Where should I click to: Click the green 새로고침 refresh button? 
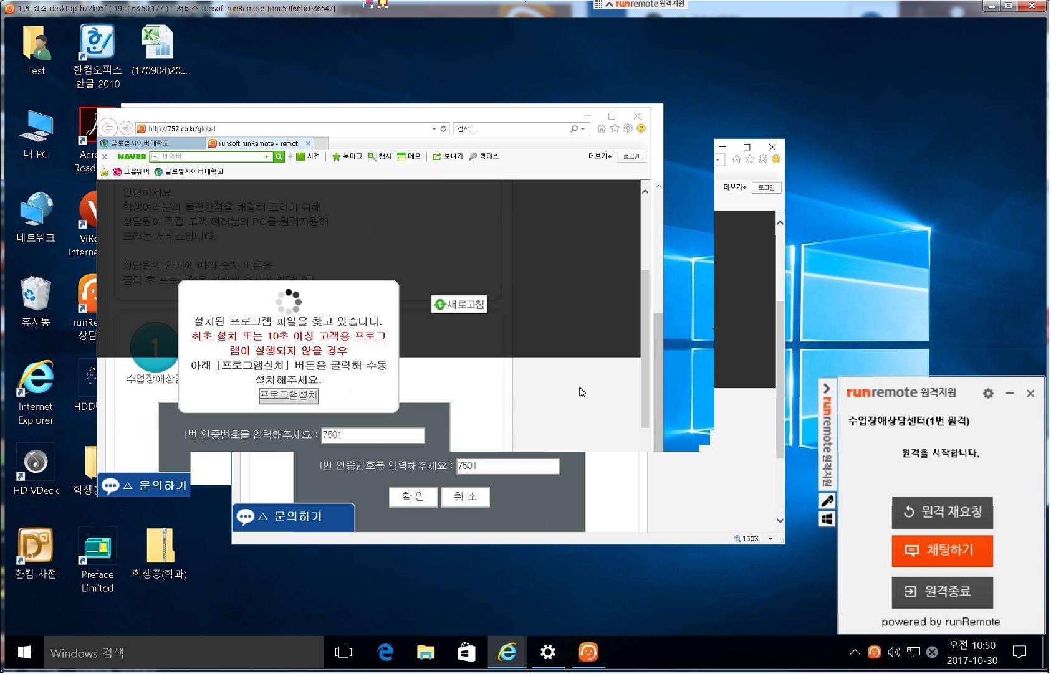(460, 305)
